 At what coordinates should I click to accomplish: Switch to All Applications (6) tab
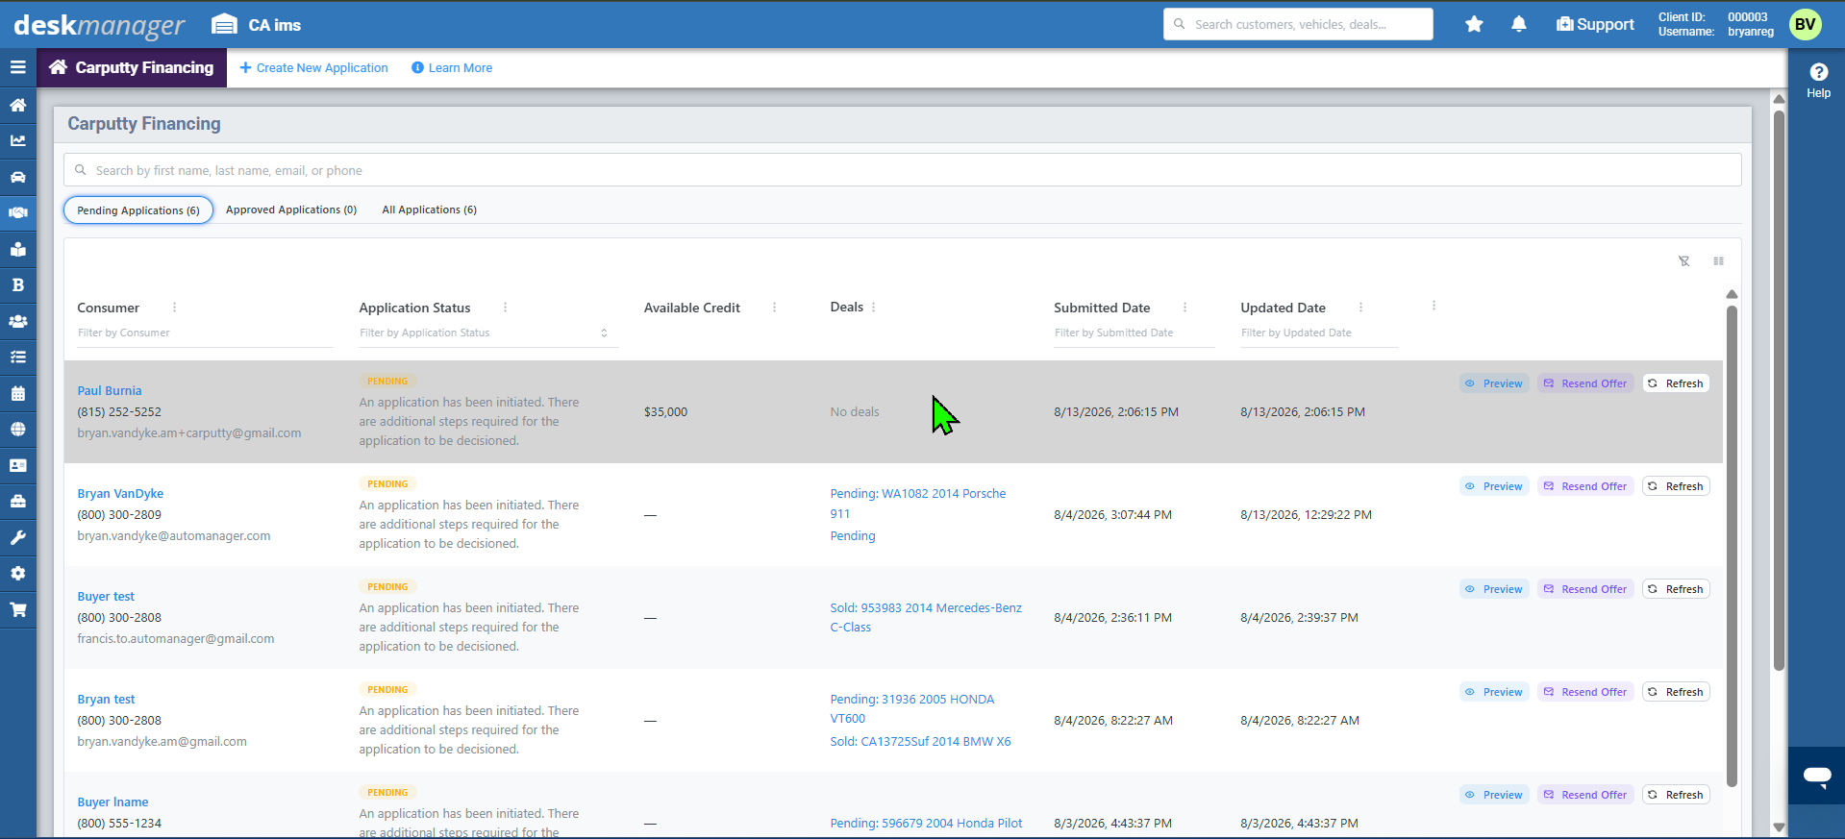(430, 210)
